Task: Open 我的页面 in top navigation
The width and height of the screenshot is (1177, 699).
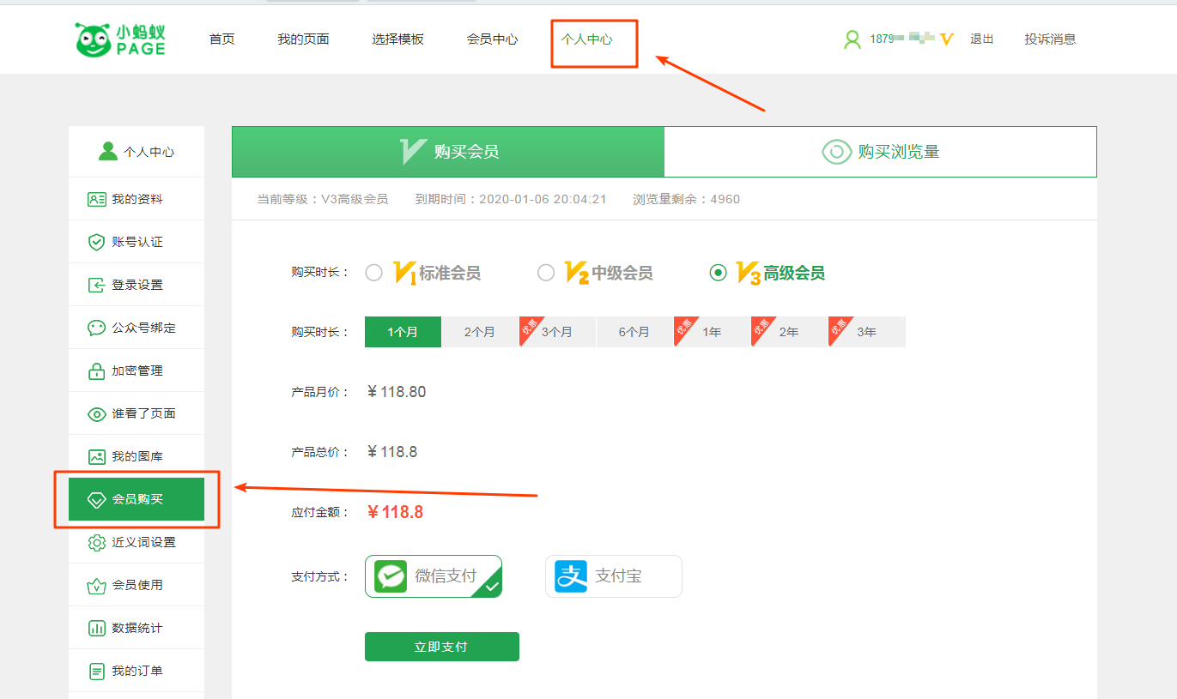Action: point(303,39)
